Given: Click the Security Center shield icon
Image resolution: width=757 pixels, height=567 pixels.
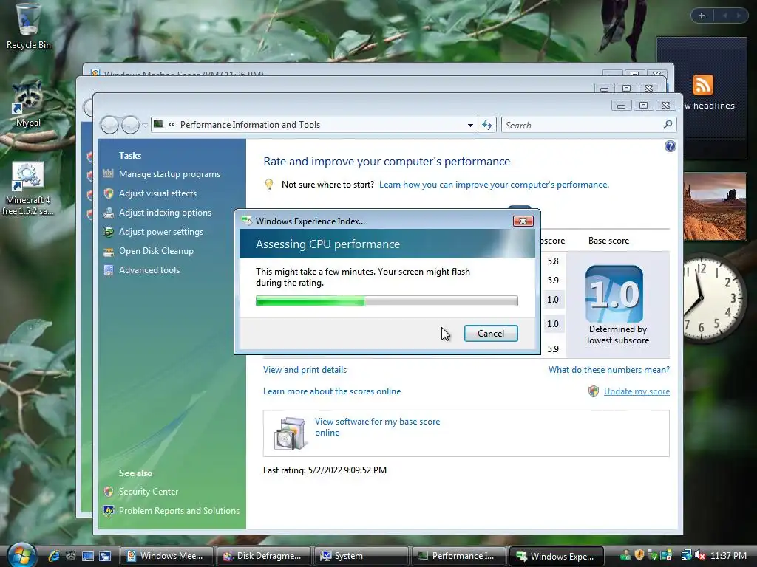Looking at the screenshot, I should tap(109, 492).
